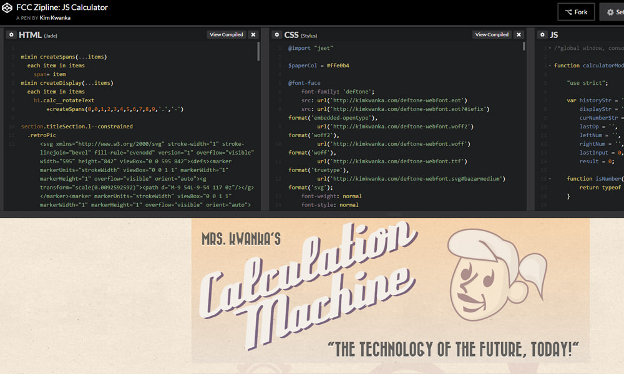Click 'The technology of the future, today!' slogan

click(x=453, y=349)
